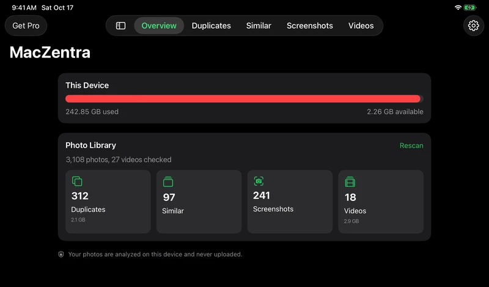Open the Screenshots tab
This screenshot has height=287, width=489.
pos(310,26)
